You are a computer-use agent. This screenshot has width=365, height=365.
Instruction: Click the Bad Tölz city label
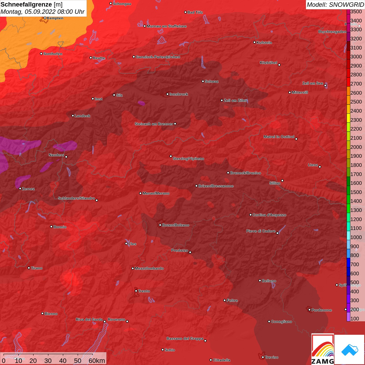coord(195,12)
